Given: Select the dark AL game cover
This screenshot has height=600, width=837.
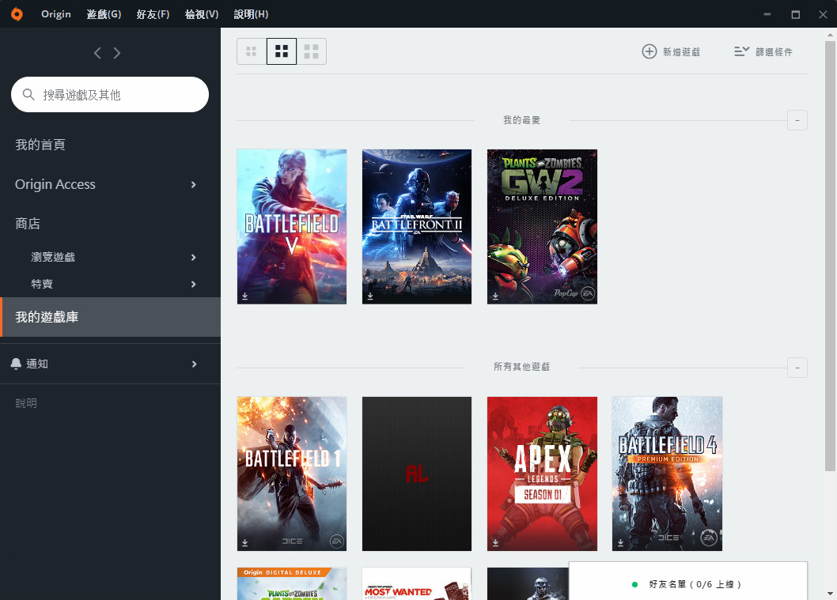Looking at the screenshot, I should click(x=417, y=474).
